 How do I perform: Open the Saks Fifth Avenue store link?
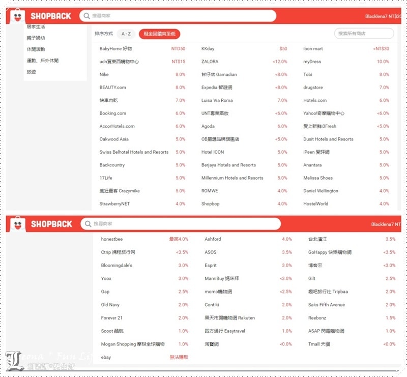326,305
